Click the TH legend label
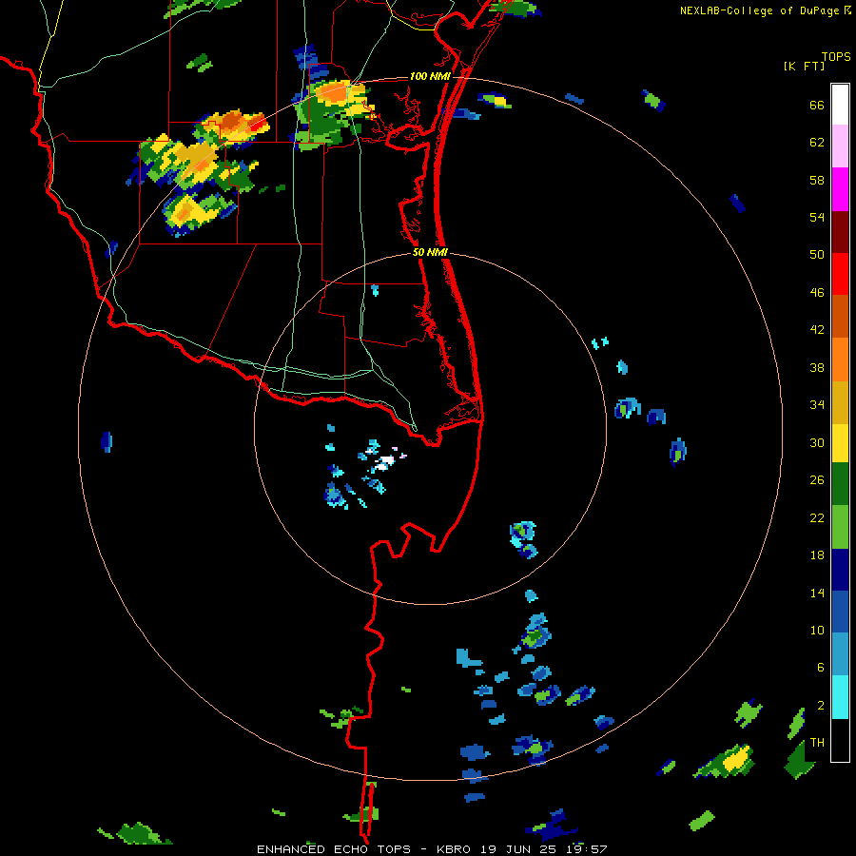Screen dimensions: 856x856 (817, 742)
